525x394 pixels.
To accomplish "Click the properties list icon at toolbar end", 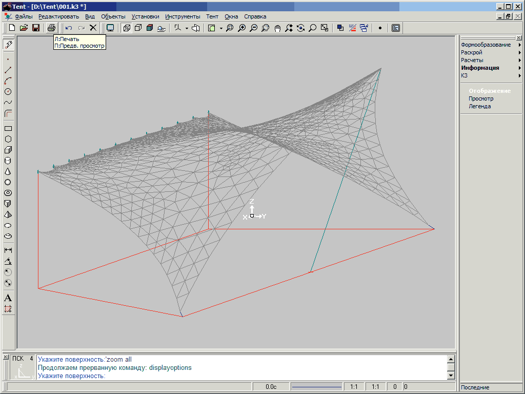I will tap(396, 28).
